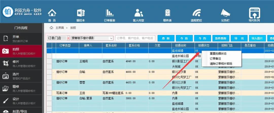Click the 查询 button
The height and width of the screenshot is (113, 274).
pyautogui.click(x=166, y=38)
